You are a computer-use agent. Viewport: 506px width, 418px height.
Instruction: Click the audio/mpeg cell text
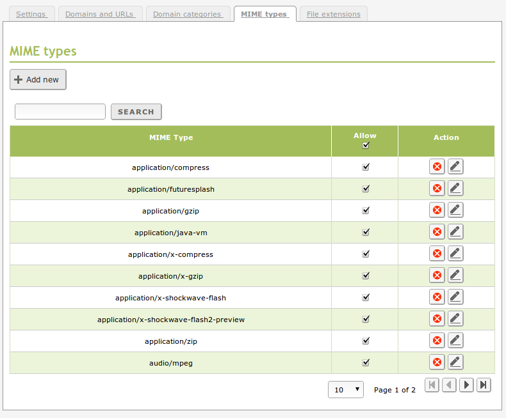coord(171,363)
